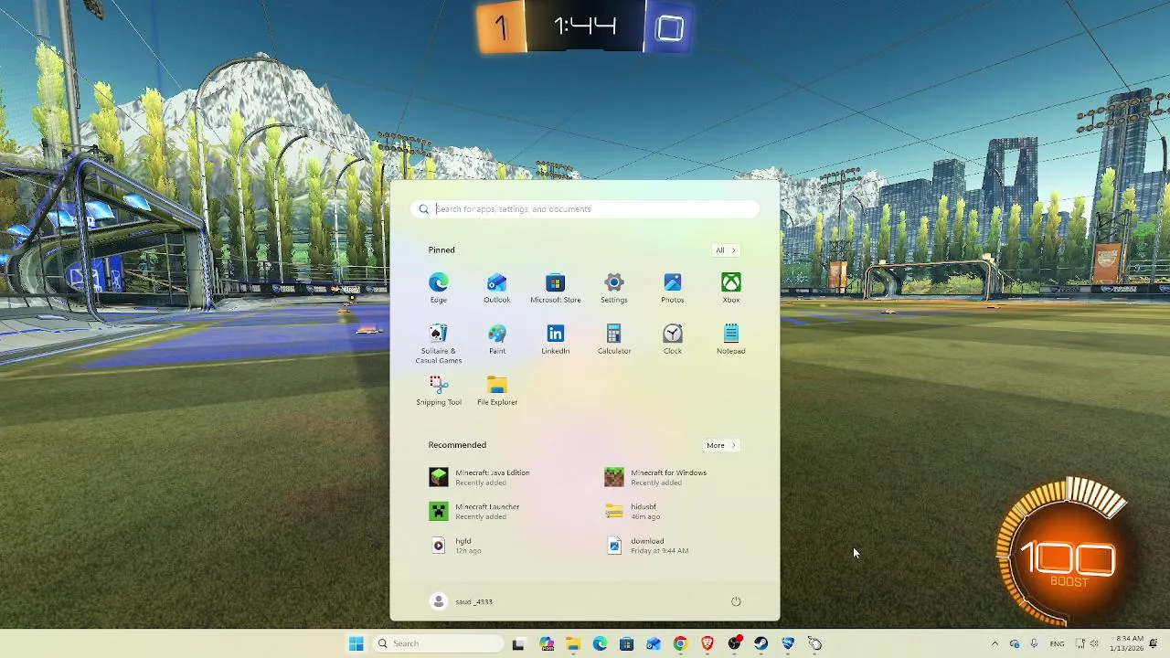Click the Windows Start button on taskbar
Viewport: 1170px width, 658px height.
pyautogui.click(x=356, y=643)
